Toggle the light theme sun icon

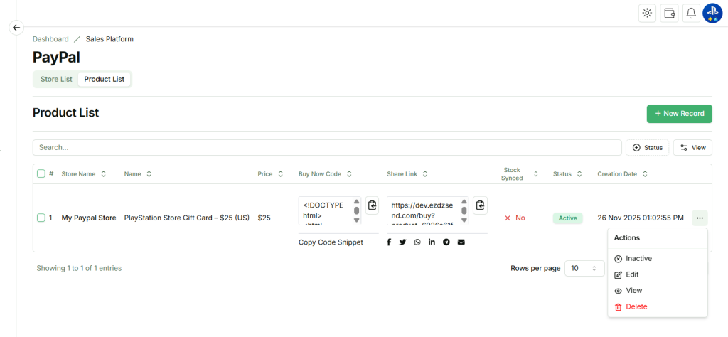647,13
